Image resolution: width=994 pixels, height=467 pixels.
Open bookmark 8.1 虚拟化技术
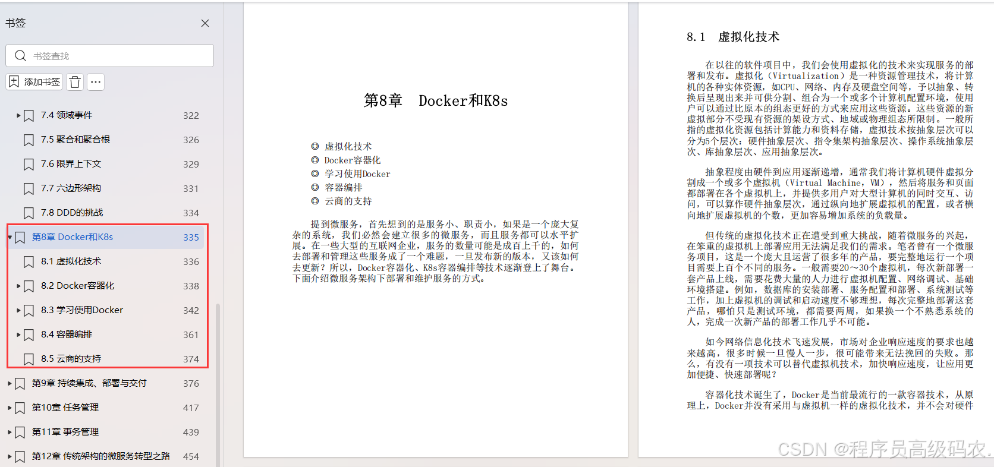(71, 261)
